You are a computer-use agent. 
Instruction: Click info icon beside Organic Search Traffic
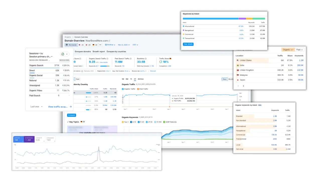pyautogui.click(x=107, y=58)
